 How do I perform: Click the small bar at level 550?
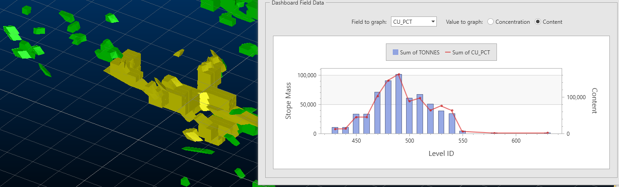[x=463, y=132]
